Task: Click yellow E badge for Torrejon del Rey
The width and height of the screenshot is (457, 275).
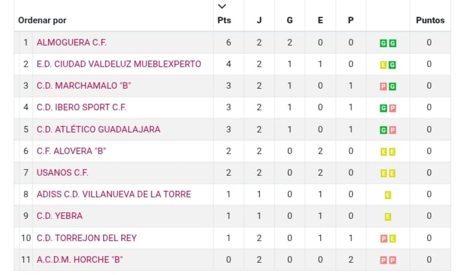Action: [393, 238]
